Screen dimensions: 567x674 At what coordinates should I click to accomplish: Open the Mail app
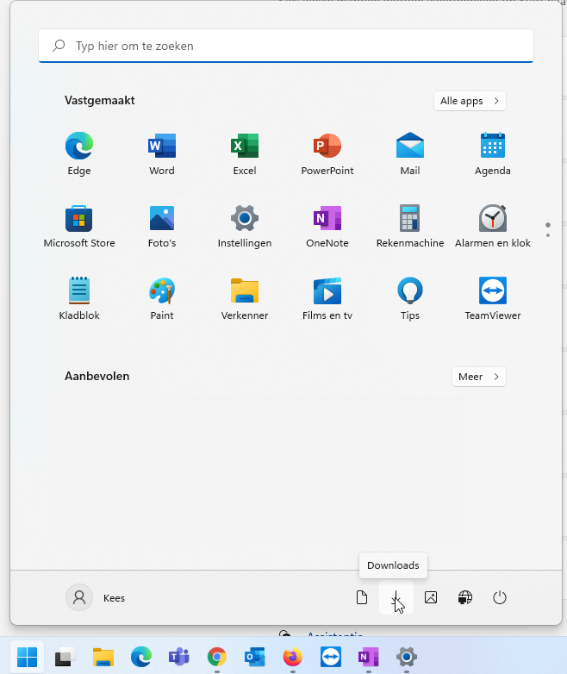click(410, 153)
